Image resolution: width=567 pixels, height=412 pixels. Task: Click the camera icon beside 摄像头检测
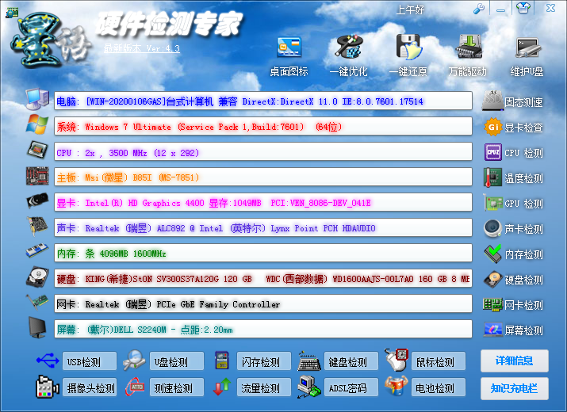(48, 387)
